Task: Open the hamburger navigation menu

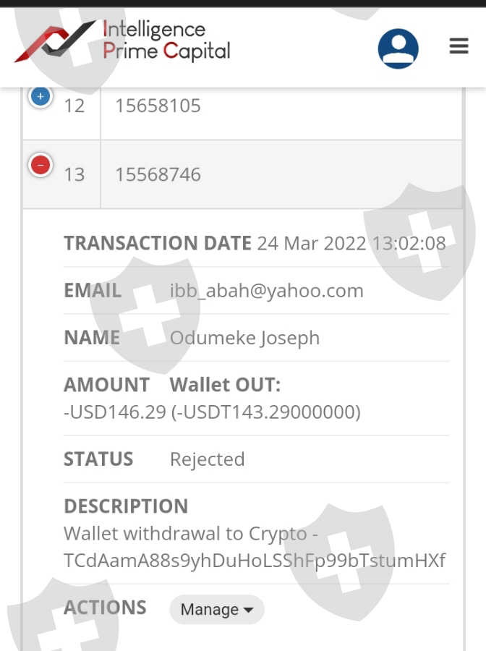Action: [459, 47]
